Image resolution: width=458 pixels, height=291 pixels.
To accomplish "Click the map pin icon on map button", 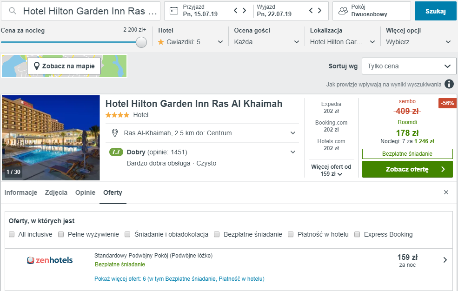I will (x=37, y=66).
